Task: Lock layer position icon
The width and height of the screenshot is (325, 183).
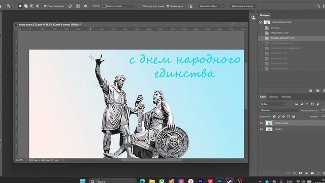Action: point(284,116)
